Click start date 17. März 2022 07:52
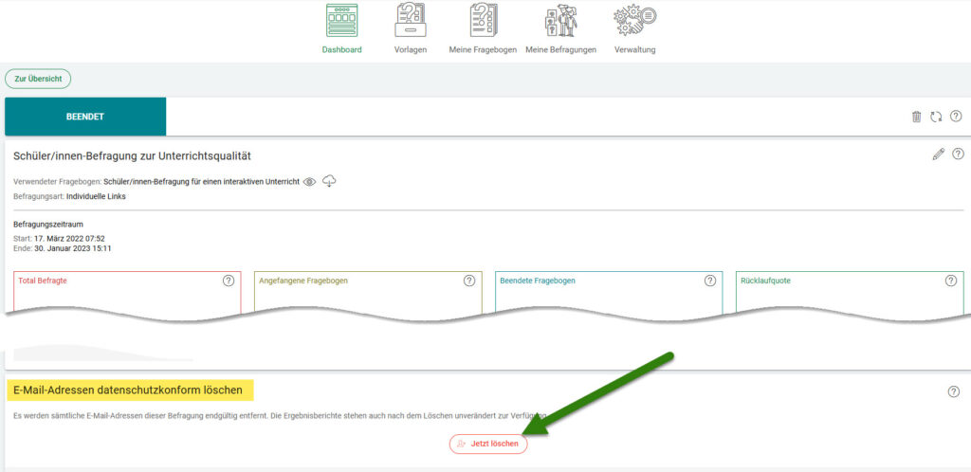 pos(69,238)
